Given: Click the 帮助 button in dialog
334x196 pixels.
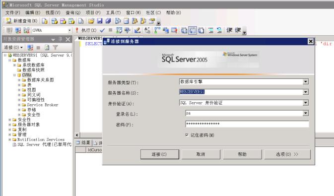Looking at the screenshot, I should 242,154.
